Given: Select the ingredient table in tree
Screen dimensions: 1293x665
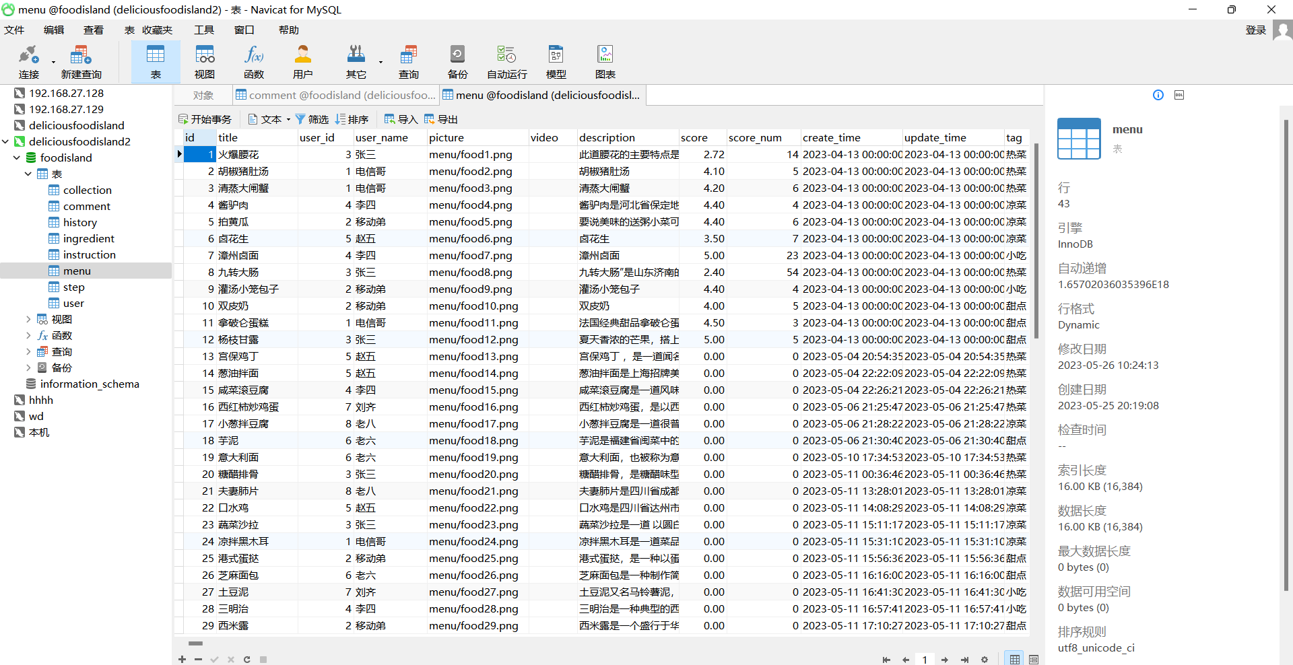Looking at the screenshot, I should click(x=88, y=238).
